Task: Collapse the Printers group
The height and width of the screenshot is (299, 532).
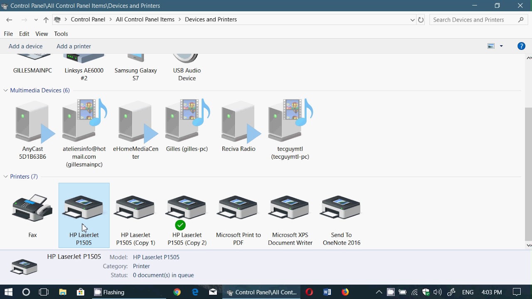Action: point(6,176)
